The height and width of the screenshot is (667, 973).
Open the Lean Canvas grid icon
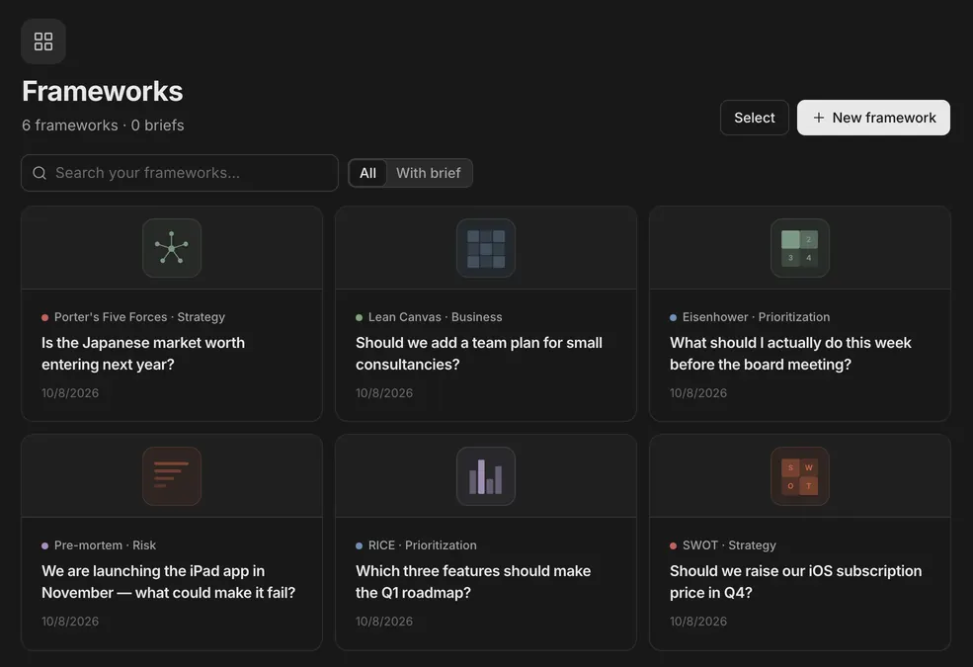point(486,248)
